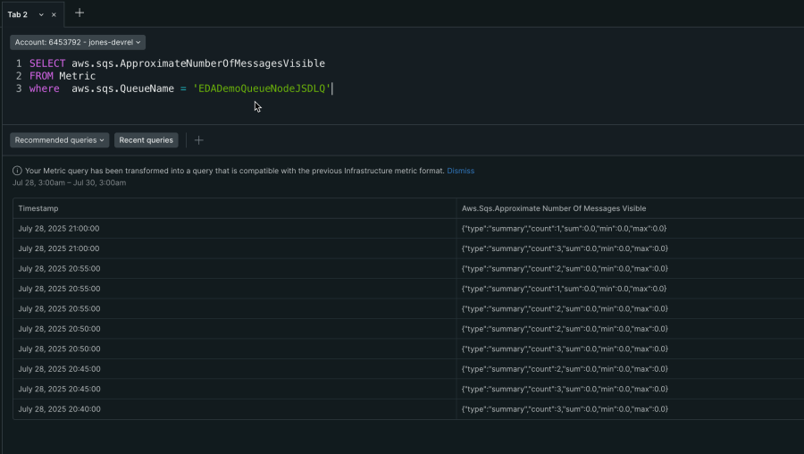
Task: Click line number 3 in the editor gutter
Action: point(19,88)
